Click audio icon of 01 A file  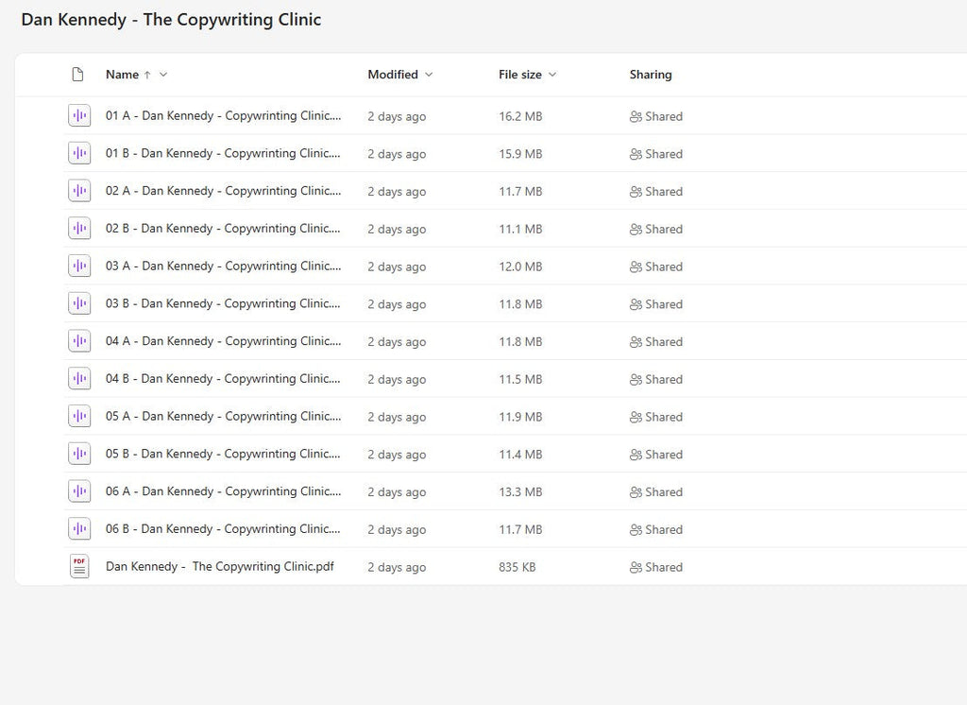[79, 115]
